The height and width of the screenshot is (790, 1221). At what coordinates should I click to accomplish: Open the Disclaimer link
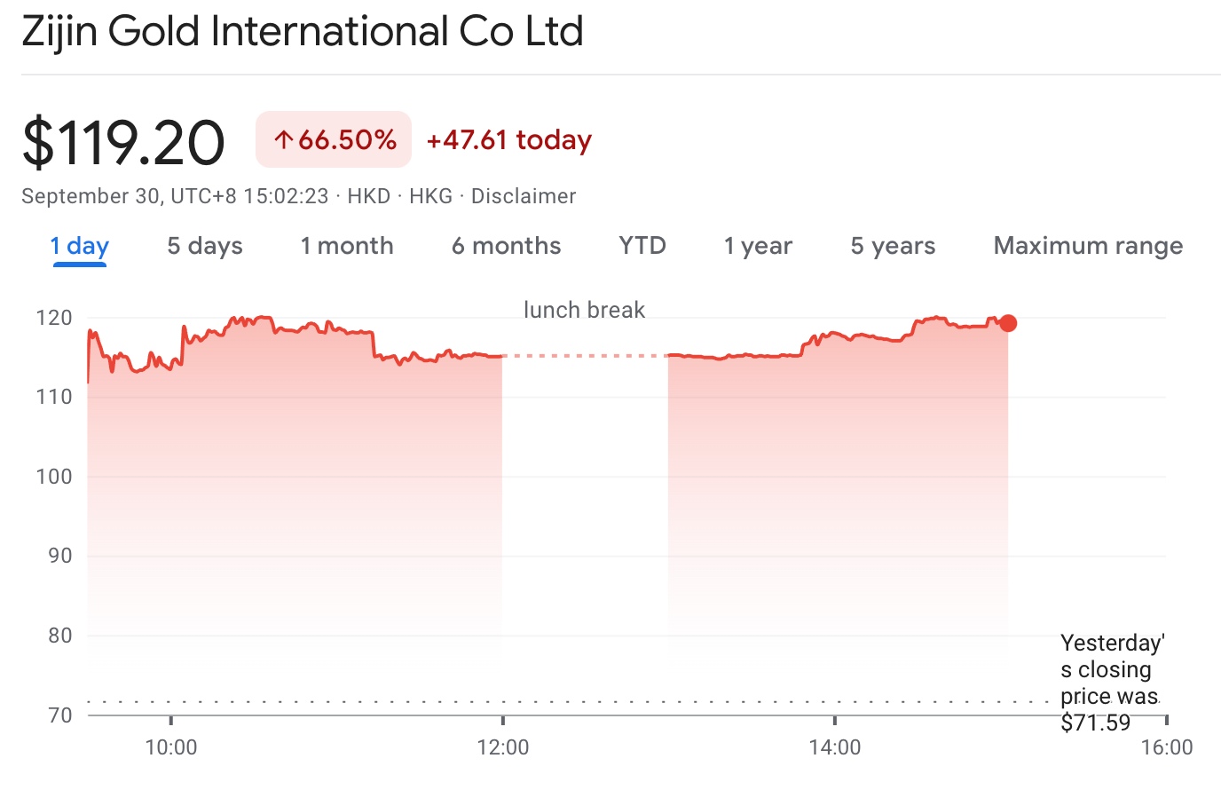(x=524, y=196)
